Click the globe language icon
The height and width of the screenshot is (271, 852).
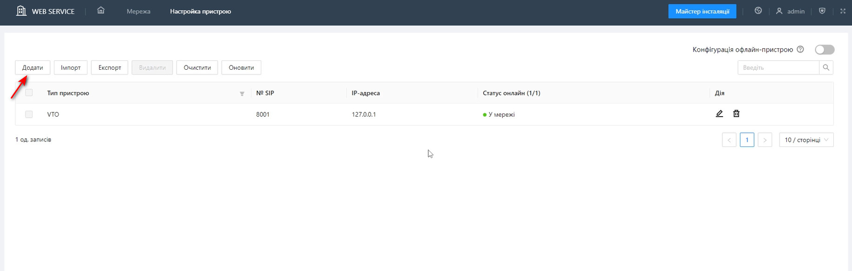(758, 11)
